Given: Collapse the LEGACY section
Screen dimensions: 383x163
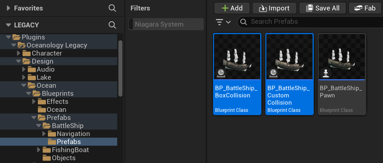Looking at the screenshot, I should point(8,25).
